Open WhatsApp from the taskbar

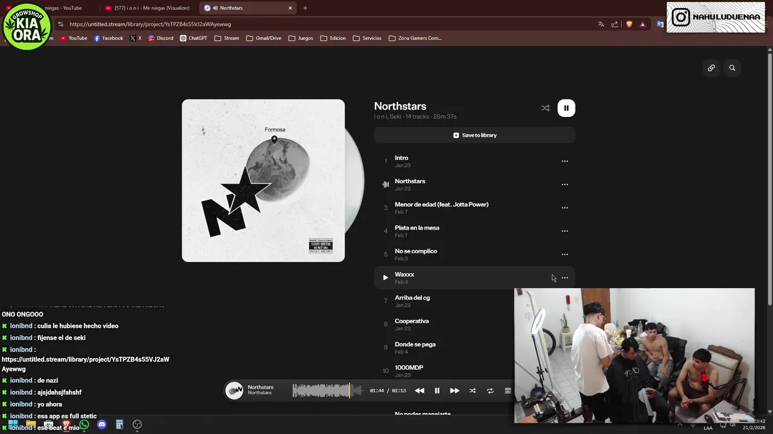[84, 424]
